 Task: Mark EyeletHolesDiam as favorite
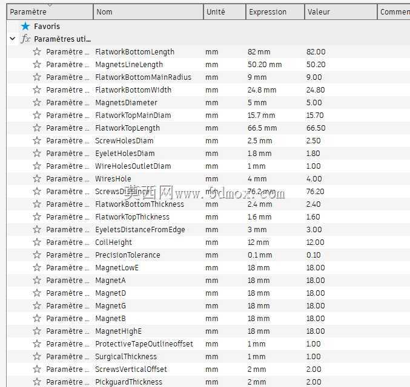[37, 153]
